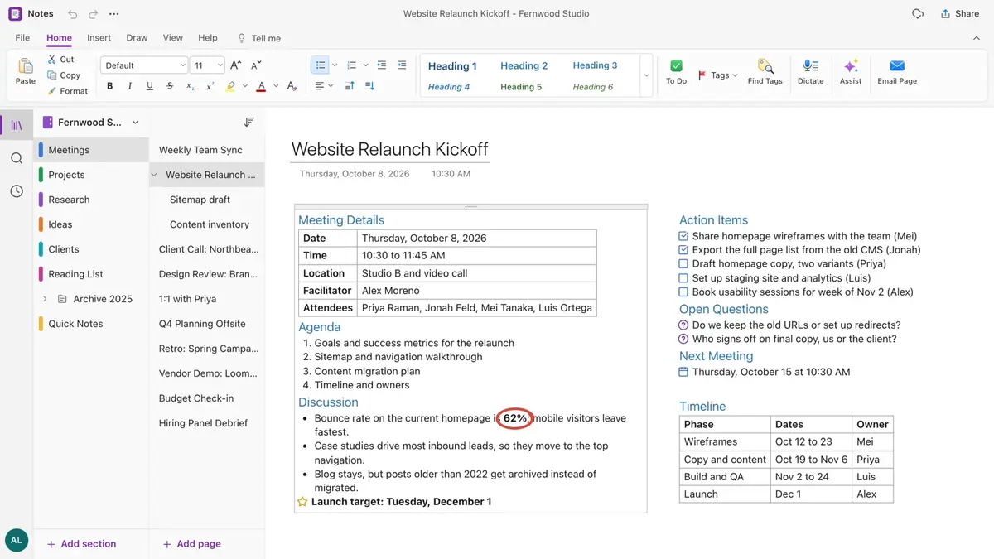Viewport: 994px width, 559px height.
Task: Open the Budget Check-in page
Action: click(x=207, y=398)
